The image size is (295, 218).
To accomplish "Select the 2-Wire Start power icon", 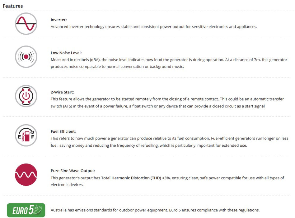I will coord(26,96).
